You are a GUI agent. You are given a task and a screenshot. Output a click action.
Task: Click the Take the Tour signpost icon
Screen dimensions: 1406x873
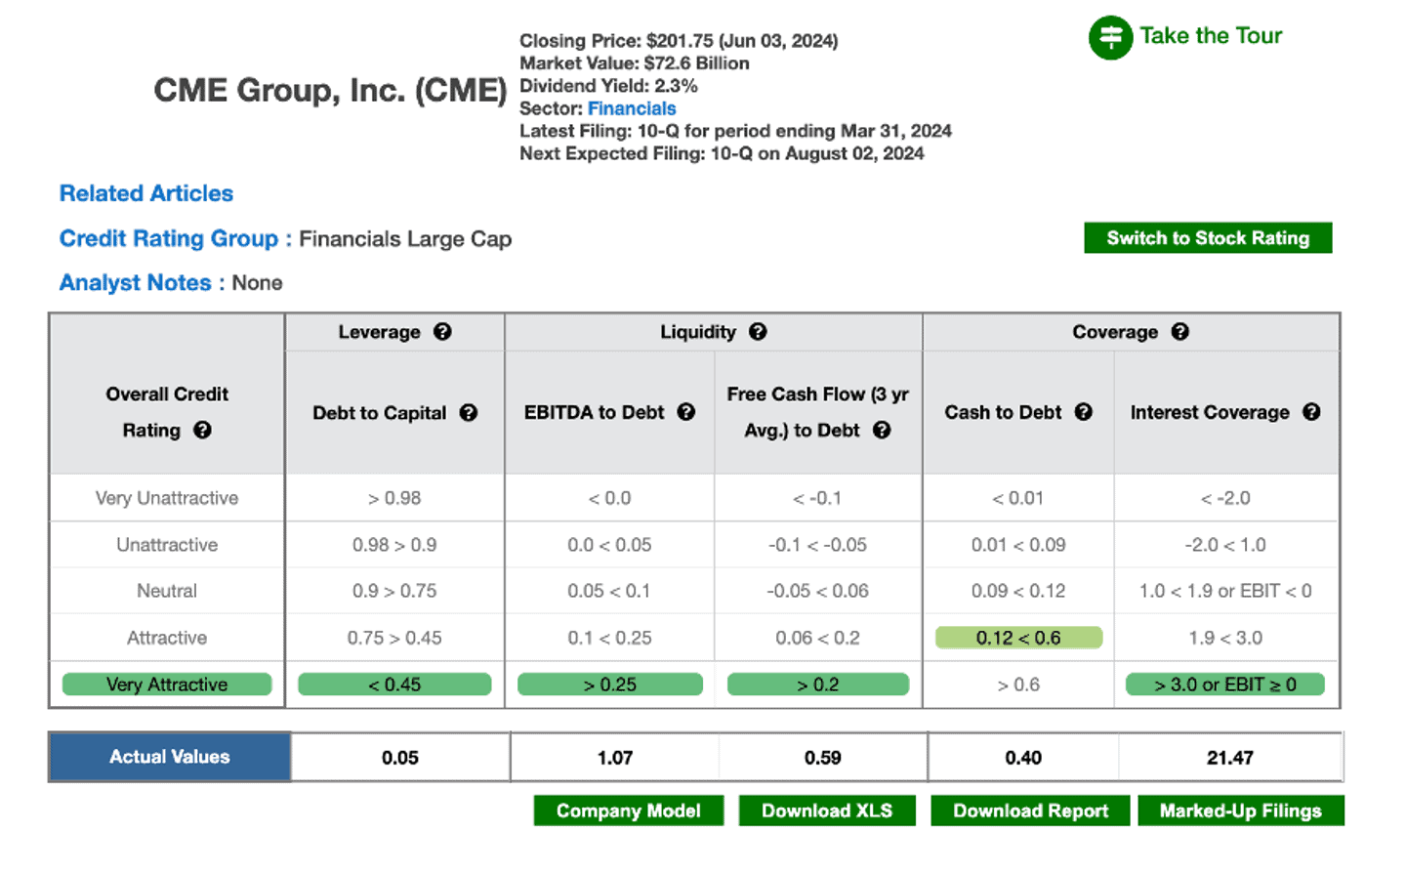[1111, 38]
